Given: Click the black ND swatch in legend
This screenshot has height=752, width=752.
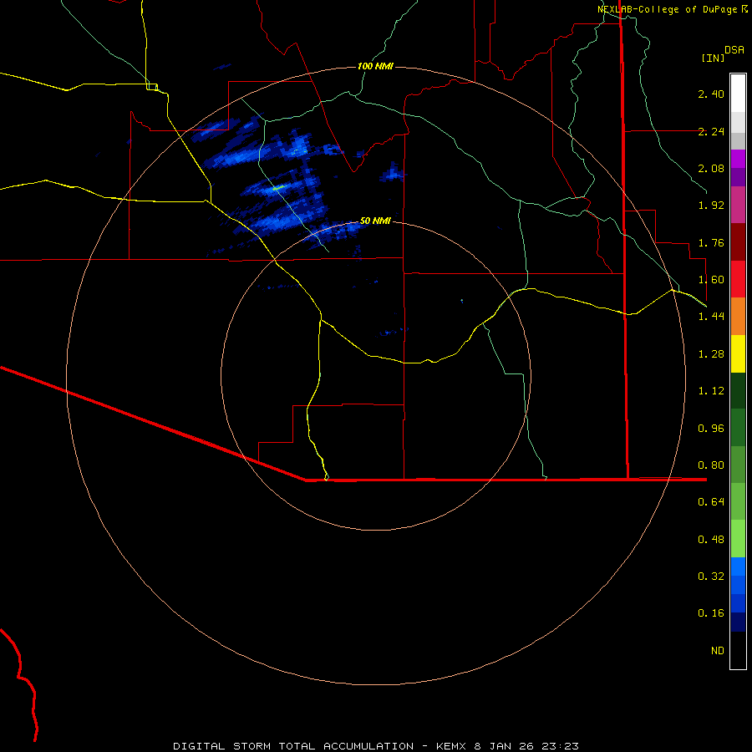Looking at the screenshot, I should tap(738, 650).
